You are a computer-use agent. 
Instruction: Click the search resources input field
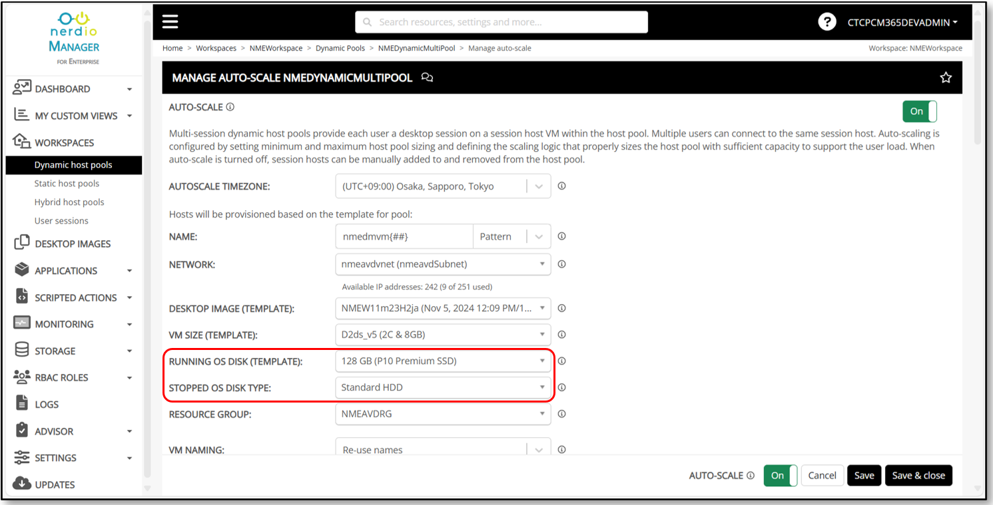tap(501, 22)
